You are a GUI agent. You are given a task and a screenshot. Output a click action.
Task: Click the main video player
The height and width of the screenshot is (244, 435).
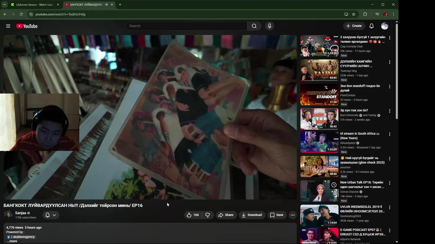coord(150,117)
